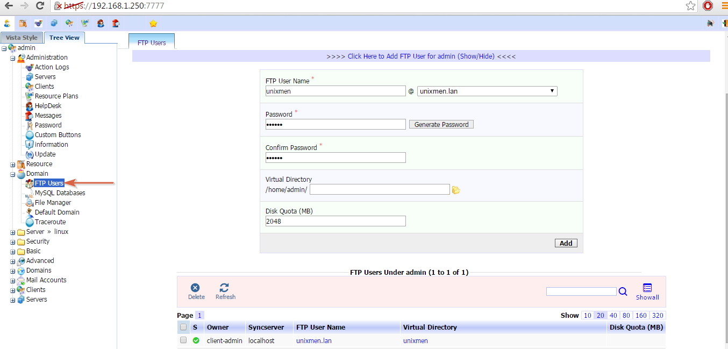
Task: Go forward in the browser
Action: [x=24, y=6]
